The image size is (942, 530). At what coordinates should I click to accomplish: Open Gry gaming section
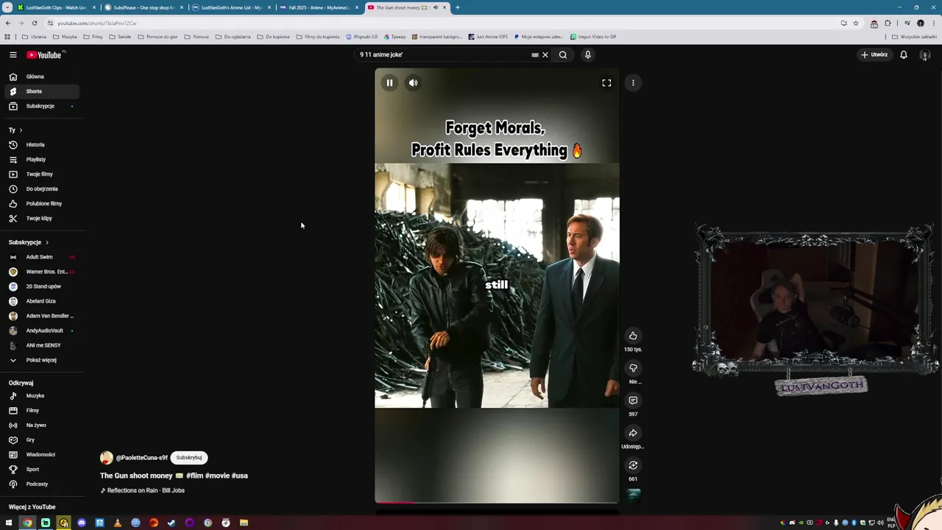coord(42,439)
